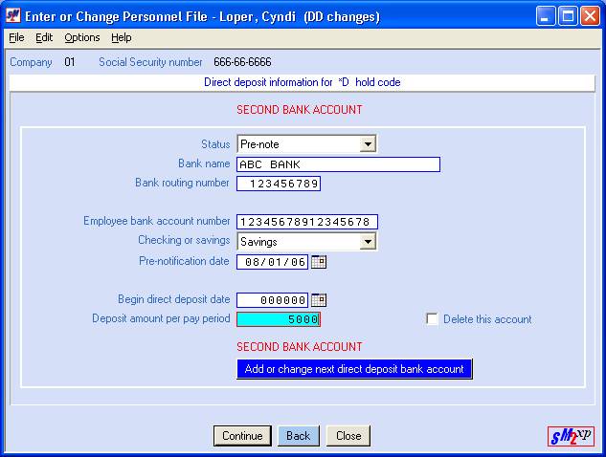Enable the Delete this account checkbox
Image resolution: width=606 pixels, height=457 pixels.
(x=432, y=319)
